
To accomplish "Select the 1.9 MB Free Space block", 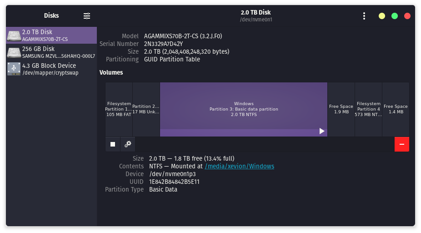I will [341, 109].
